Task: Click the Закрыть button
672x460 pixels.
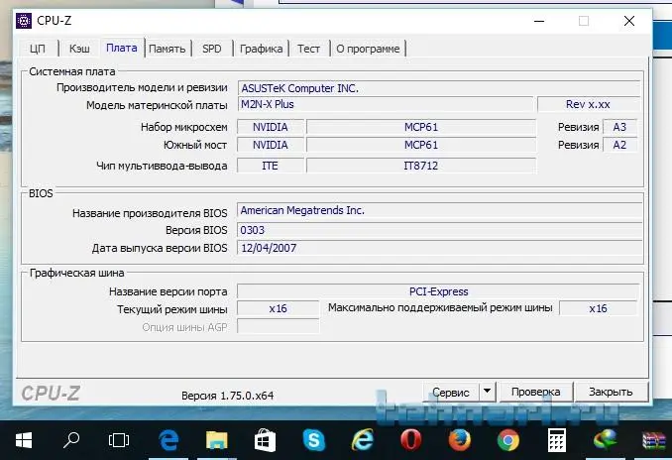Action: pos(611,392)
